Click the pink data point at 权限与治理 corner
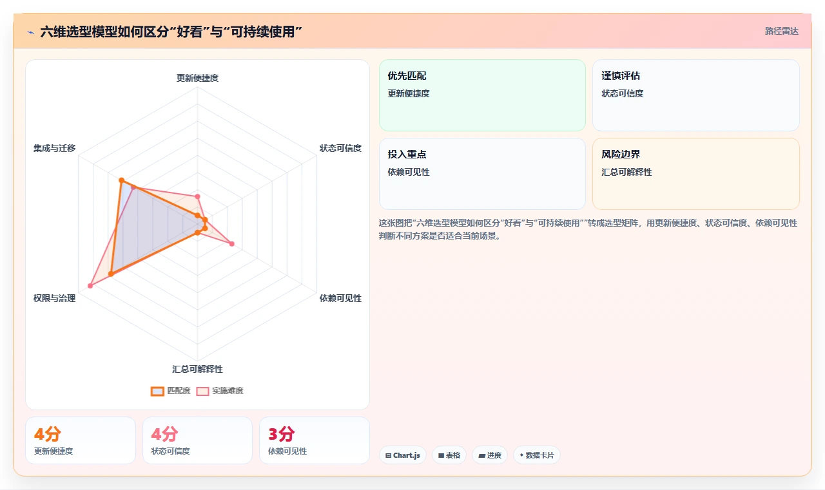This screenshot has width=825, height=490. (90, 285)
